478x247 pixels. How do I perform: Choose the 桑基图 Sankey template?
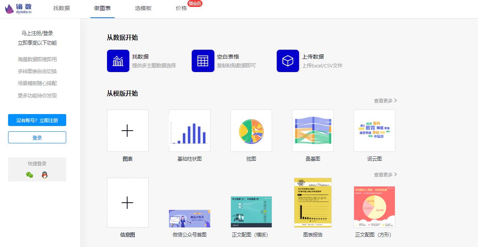[x=313, y=131]
